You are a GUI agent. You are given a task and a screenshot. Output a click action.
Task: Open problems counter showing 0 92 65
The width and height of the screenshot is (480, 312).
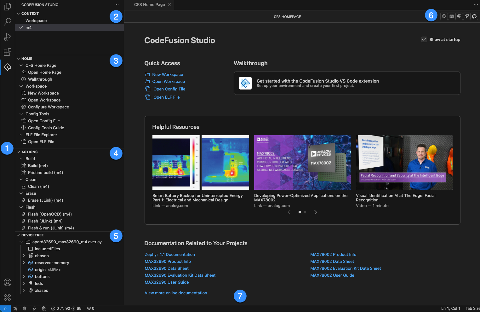(66, 309)
